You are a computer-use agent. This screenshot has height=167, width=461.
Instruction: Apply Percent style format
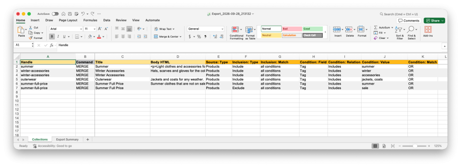(199, 37)
